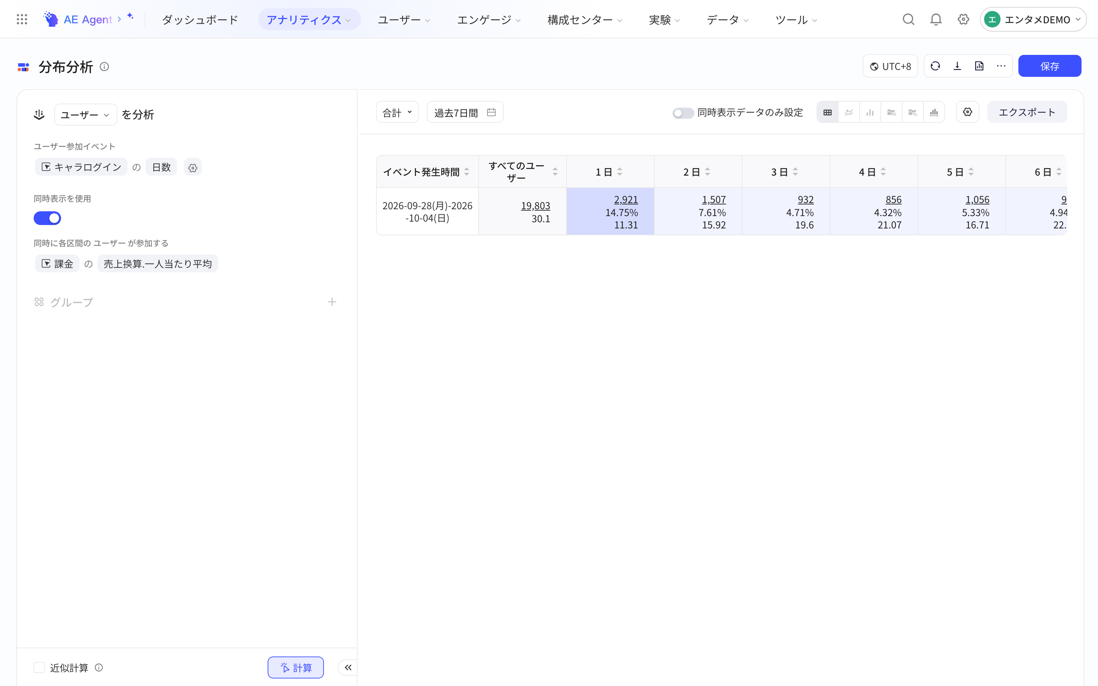Open the chart display settings gear
The width and height of the screenshot is (1098, 686).
click(x=967, y=112)
